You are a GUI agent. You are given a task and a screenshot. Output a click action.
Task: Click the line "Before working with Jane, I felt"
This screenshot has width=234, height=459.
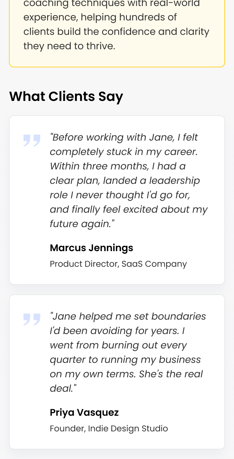pos(124,137)
